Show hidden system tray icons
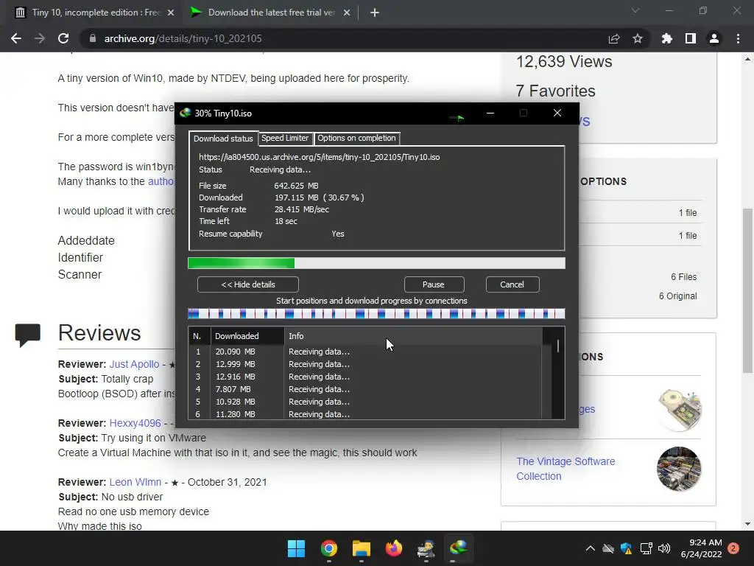 (x=591, y=548)
